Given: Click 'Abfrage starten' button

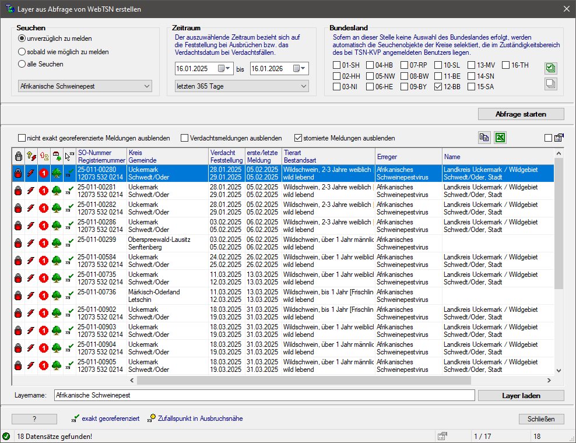Looking at the screenshot, I should [x=521, y=114].
